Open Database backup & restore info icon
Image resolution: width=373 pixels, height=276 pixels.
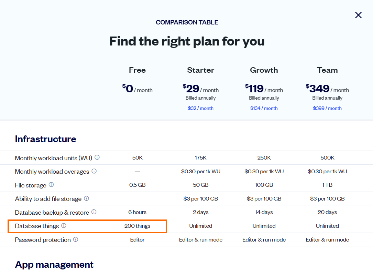(x=94, y=212)
